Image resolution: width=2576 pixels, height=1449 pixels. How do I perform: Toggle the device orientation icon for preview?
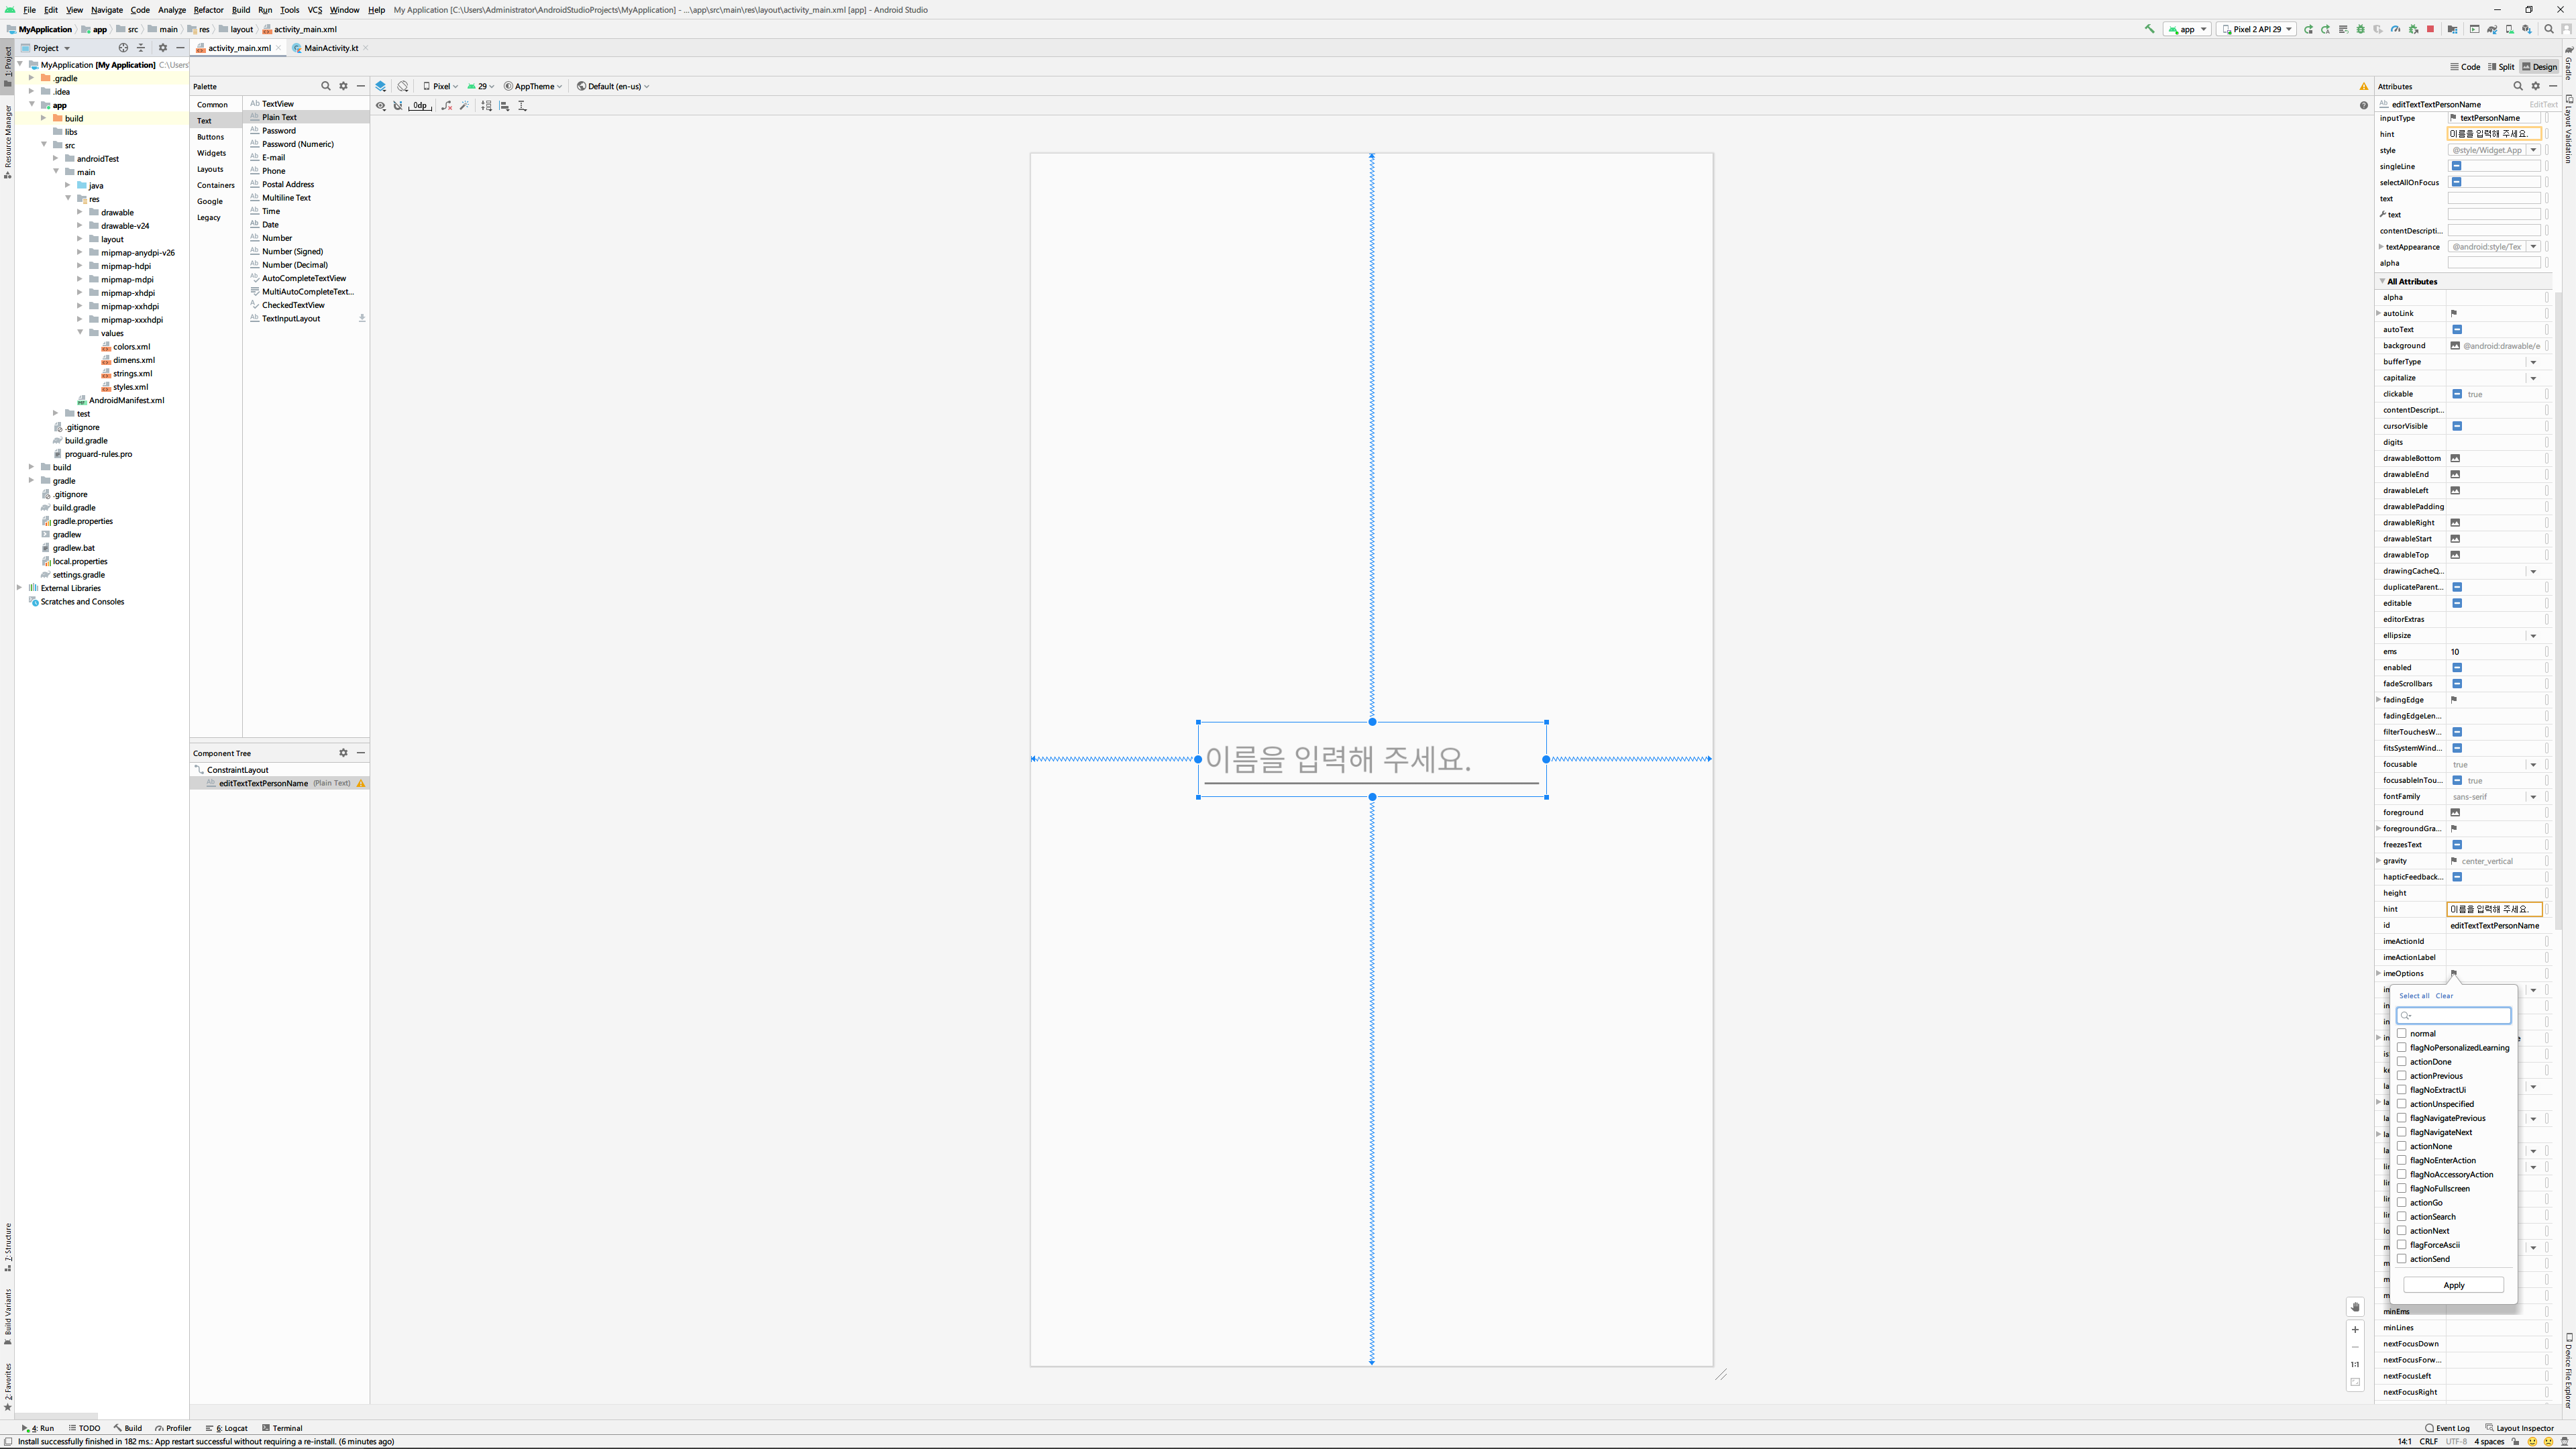[402, 86]
